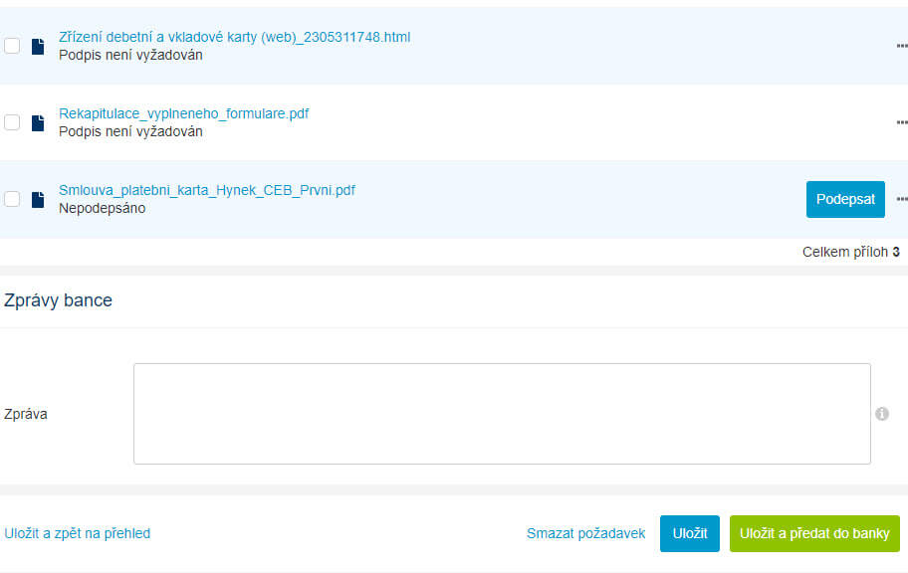The height and width of the screenshot is (573, 908).
Task: Click the Nepodepsáno status text
Action: tap(102, 208)
